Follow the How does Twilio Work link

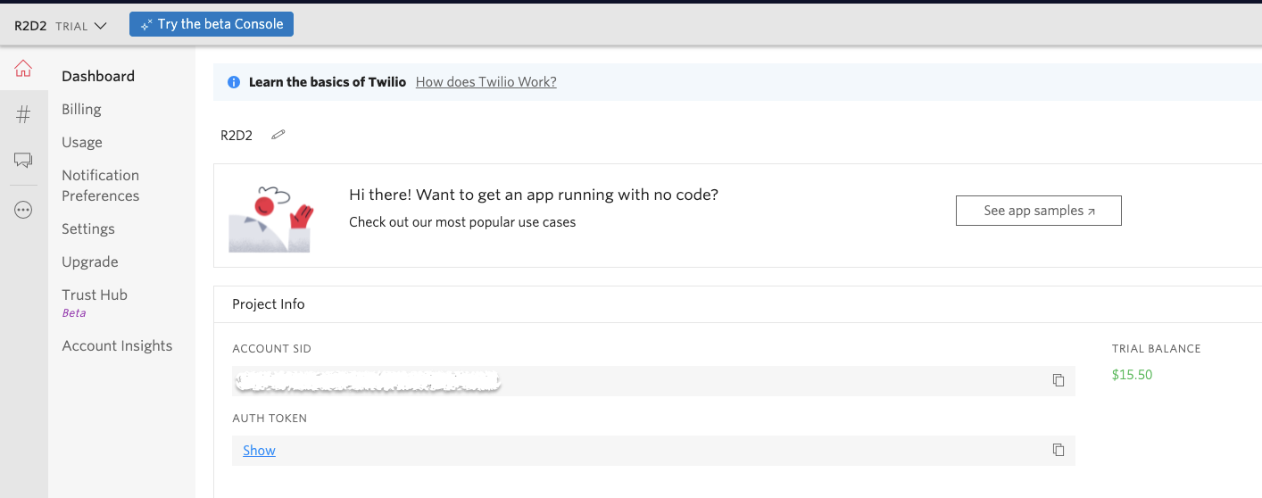coord(486,82)
